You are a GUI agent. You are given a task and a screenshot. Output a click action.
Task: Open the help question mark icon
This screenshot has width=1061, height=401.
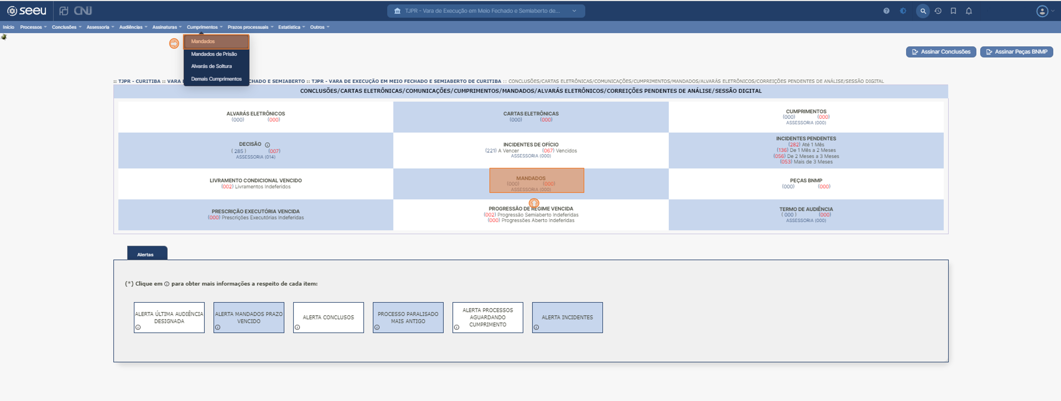[x=887, y=11]
